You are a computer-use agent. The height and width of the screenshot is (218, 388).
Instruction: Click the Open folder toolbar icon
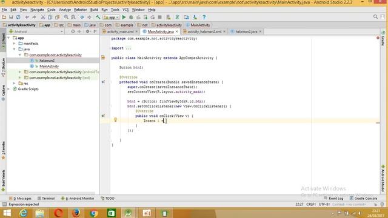(4, 18)
